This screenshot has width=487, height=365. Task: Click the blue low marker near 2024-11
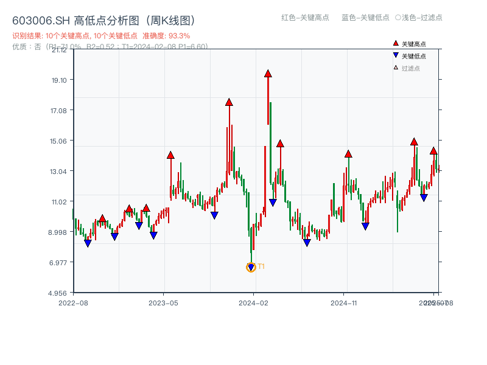[x=365, y=225]
